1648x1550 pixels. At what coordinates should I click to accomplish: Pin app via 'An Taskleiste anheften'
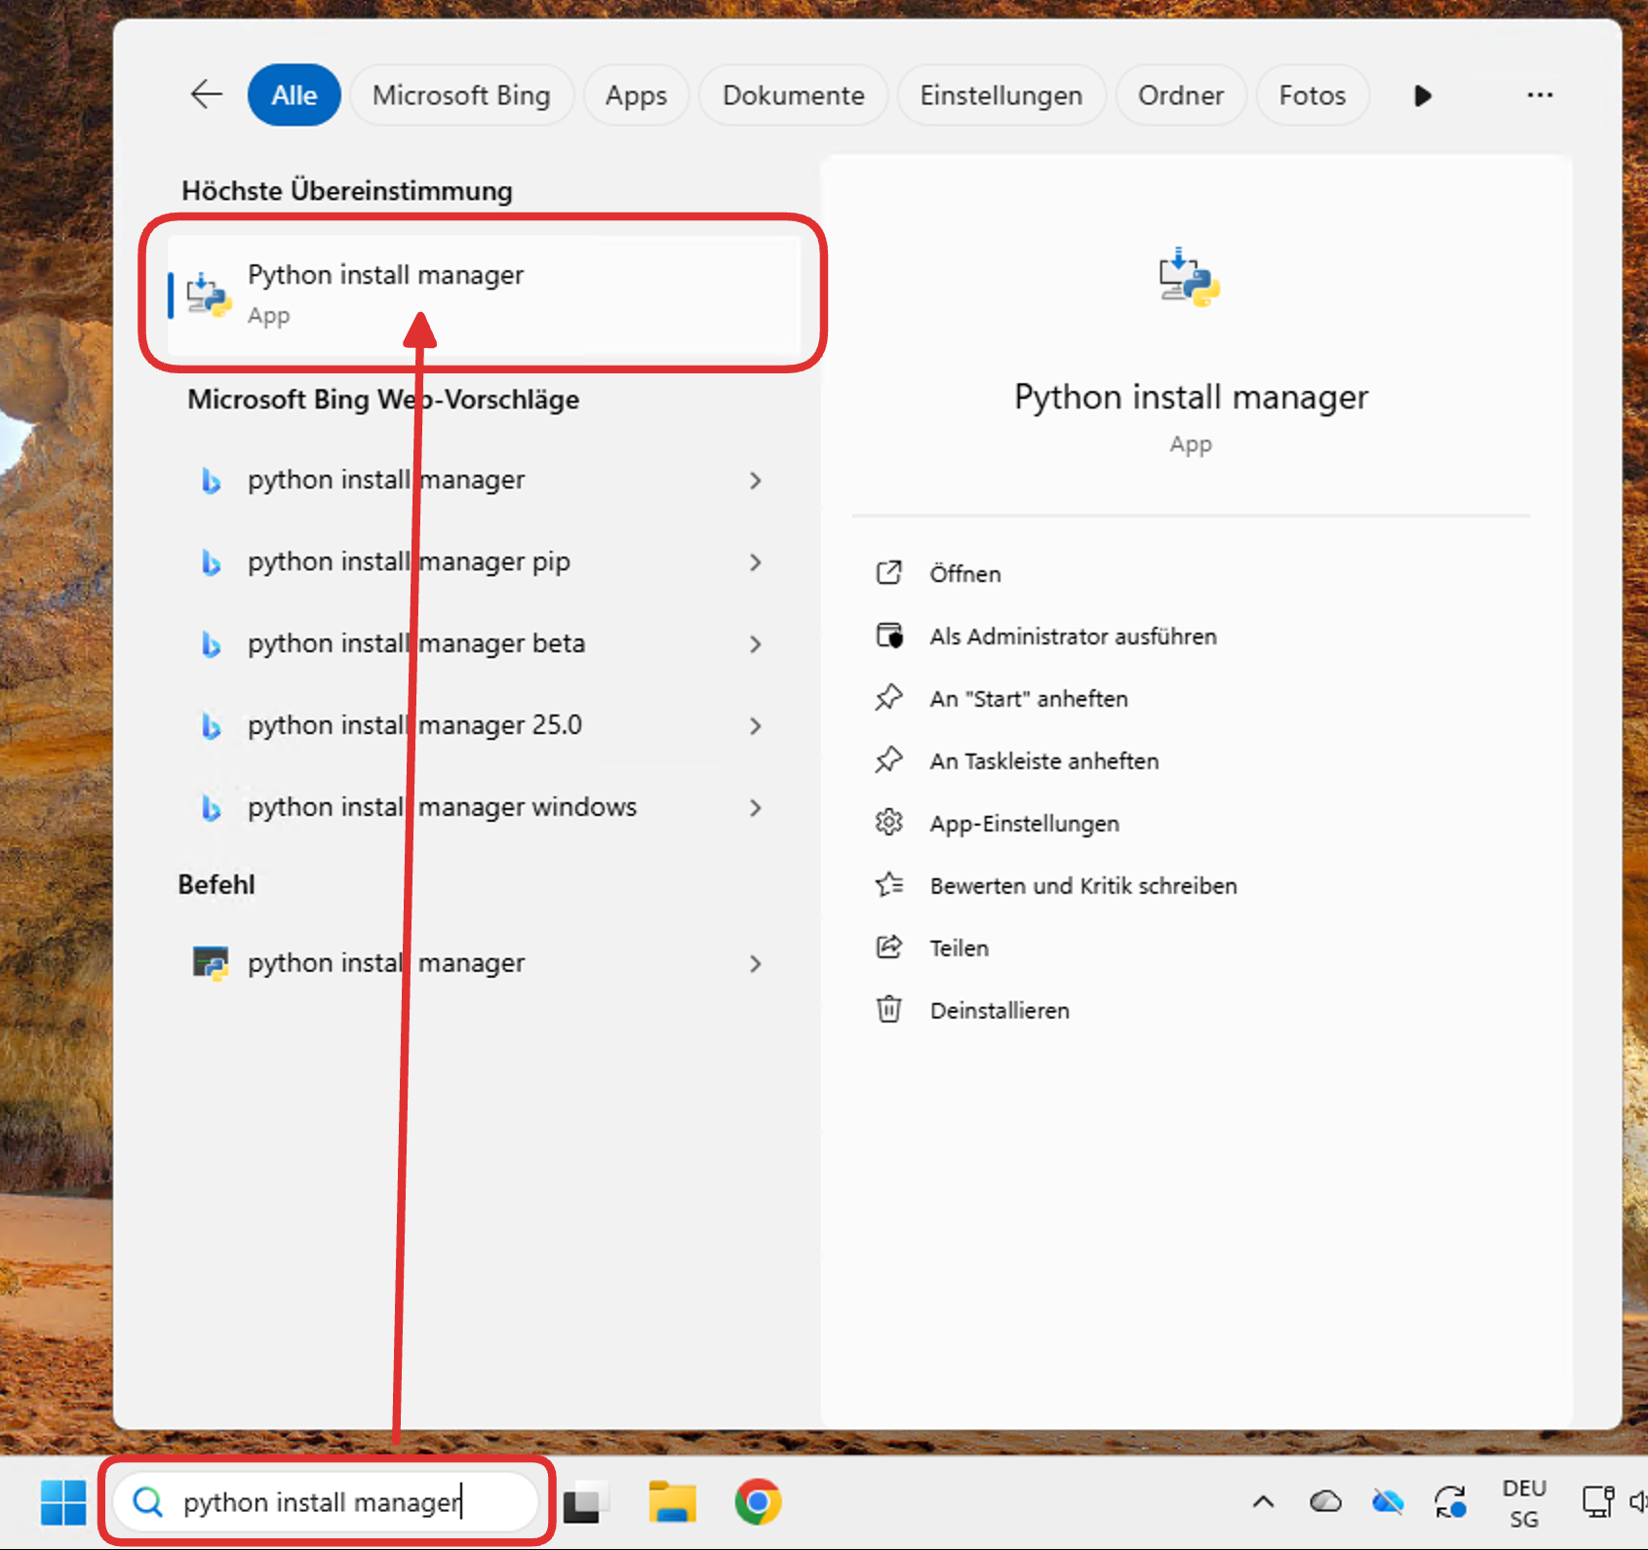(1043, 761)
